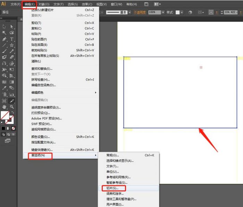
Task: Expand the 编辑颜色 submenu
Action: click(x=61, y=93)
